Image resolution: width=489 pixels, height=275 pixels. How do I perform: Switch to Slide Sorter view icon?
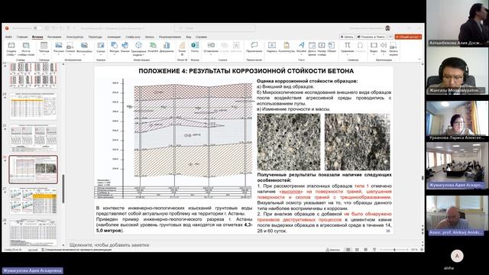(357, 250)
